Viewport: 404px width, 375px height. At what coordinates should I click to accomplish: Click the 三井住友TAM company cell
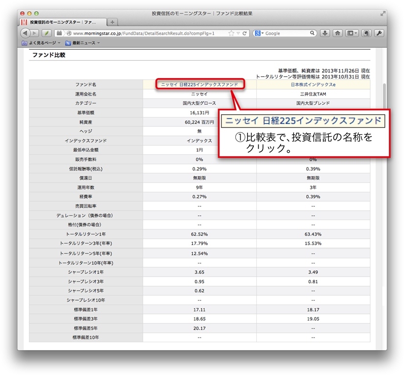coord(313,94)
